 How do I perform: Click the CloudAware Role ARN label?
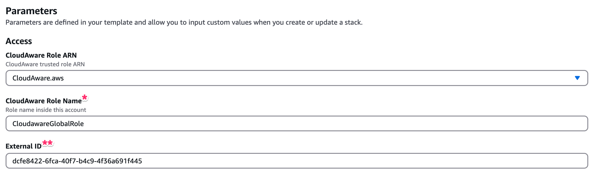pos(41,55)
